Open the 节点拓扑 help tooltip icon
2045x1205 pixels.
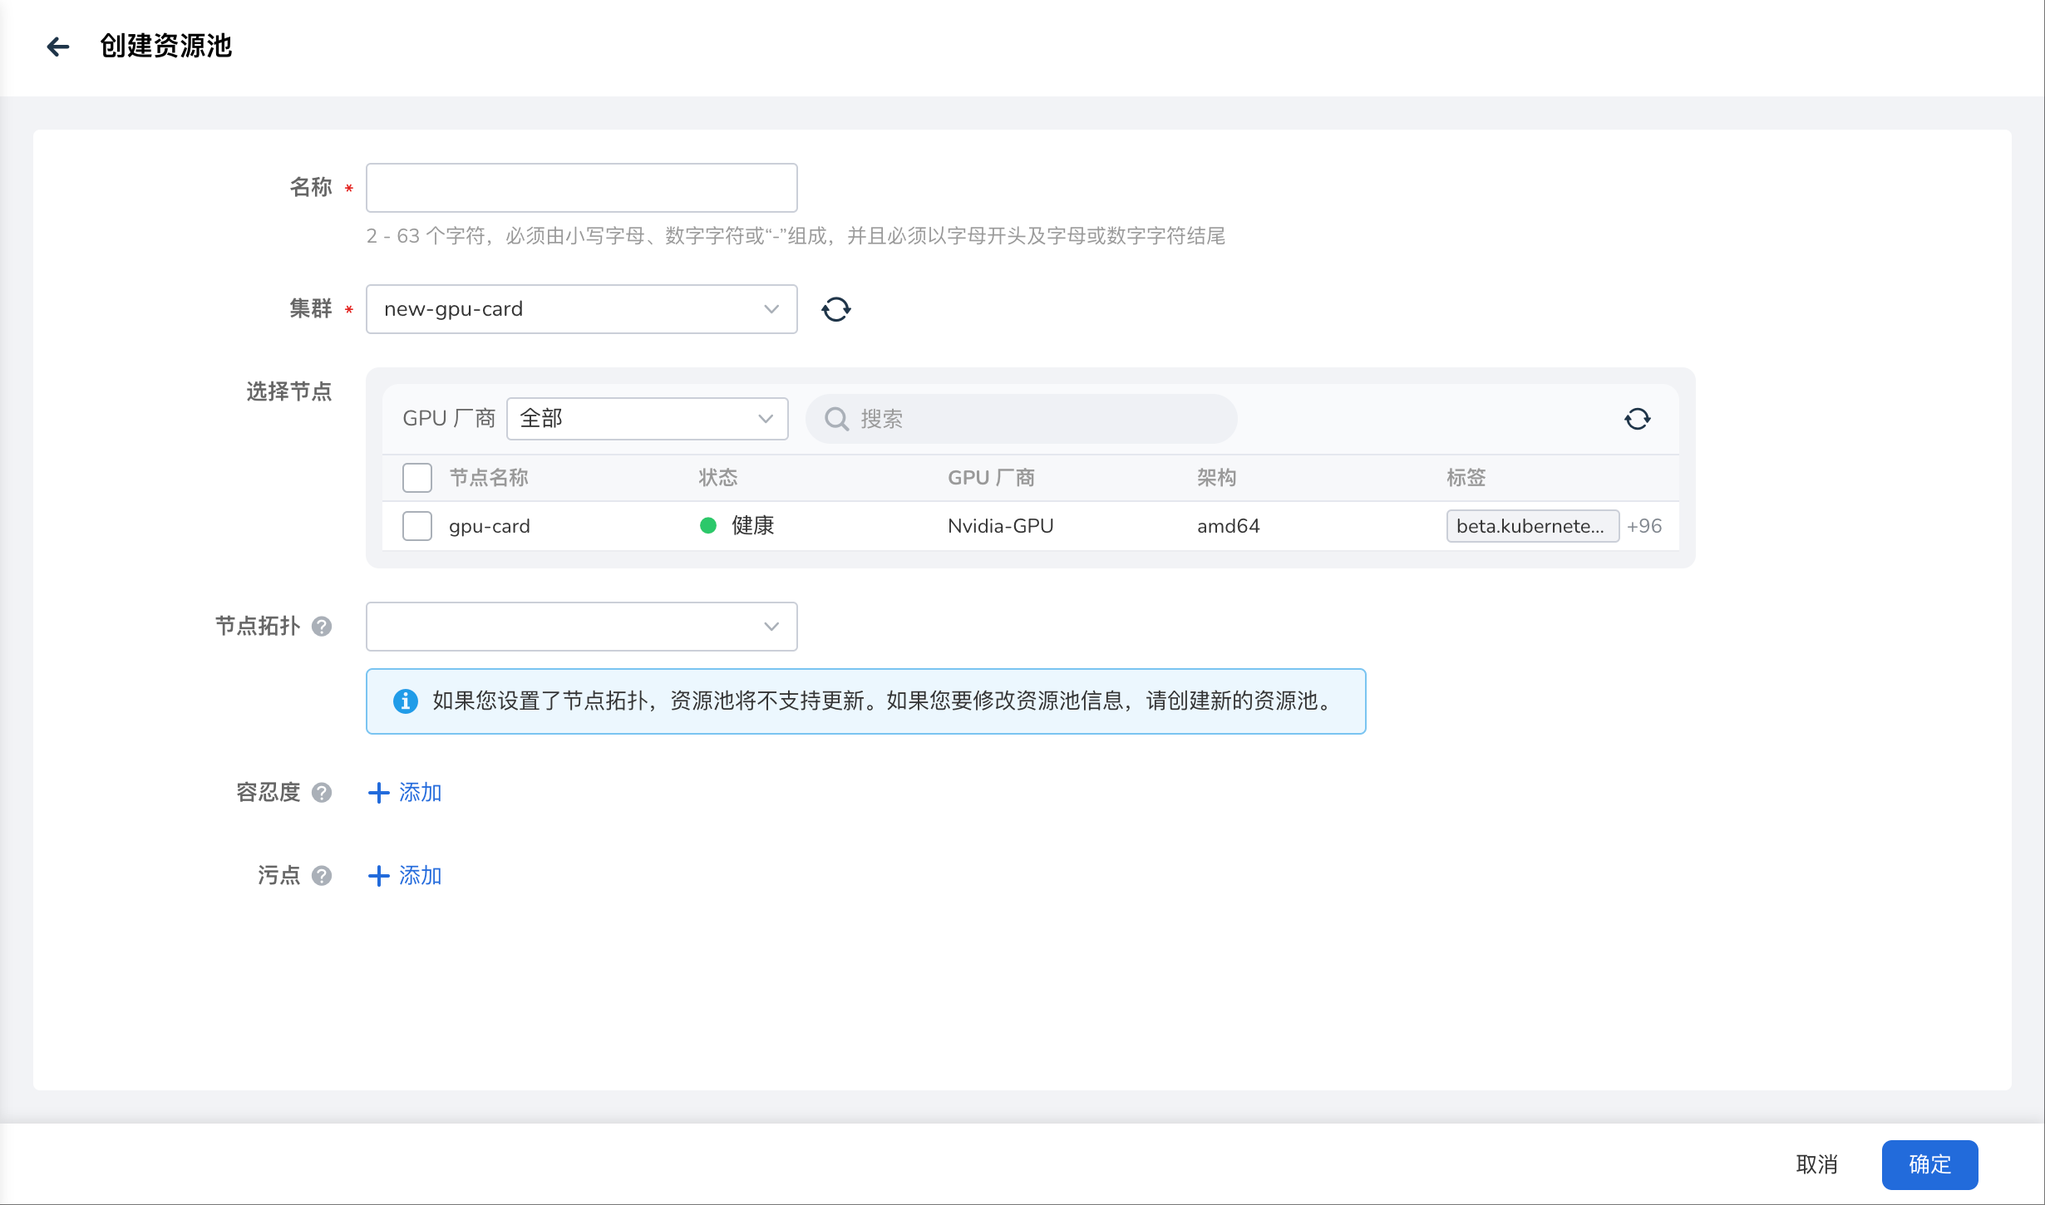click(x=322, y=627)
